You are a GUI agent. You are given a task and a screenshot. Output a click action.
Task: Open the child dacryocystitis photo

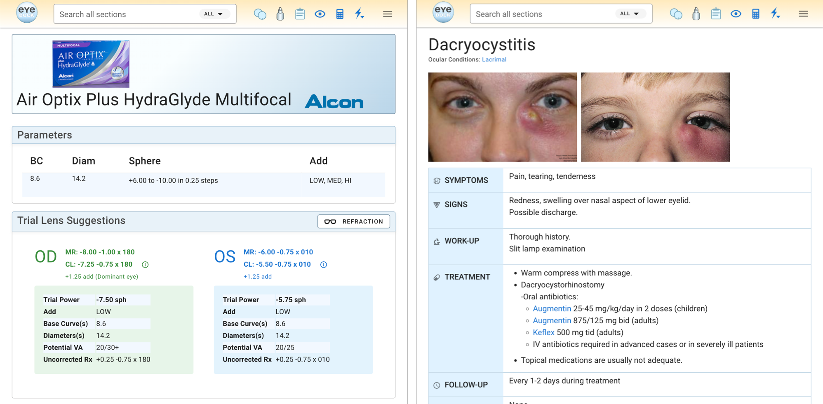[x=655, y=117]
